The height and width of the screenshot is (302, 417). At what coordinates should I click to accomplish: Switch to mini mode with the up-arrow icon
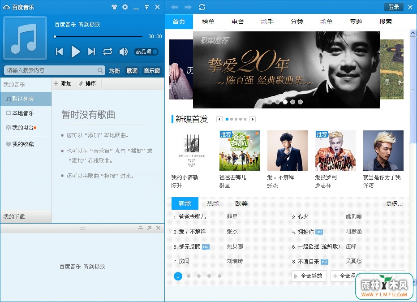click(x=146, y=7)
